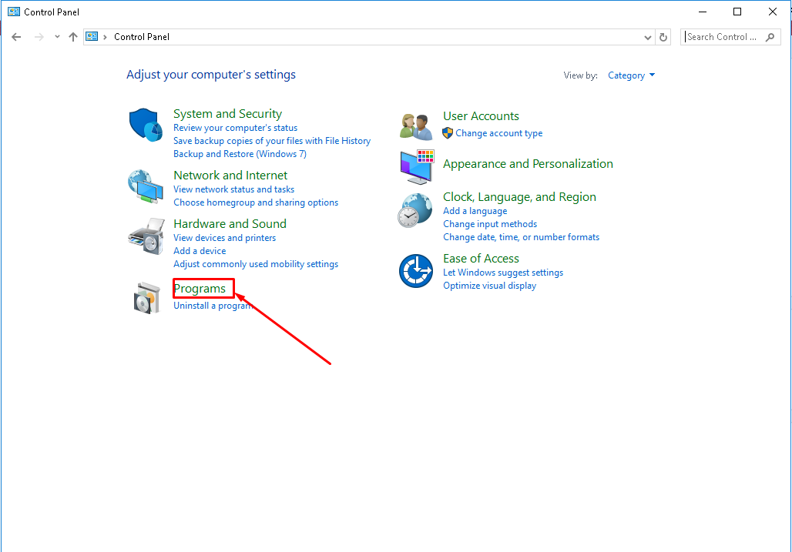This screenshot has height=552, width=792.
Task: Click the Appearance and Personalization monitor icon
Action: point(417,167)
